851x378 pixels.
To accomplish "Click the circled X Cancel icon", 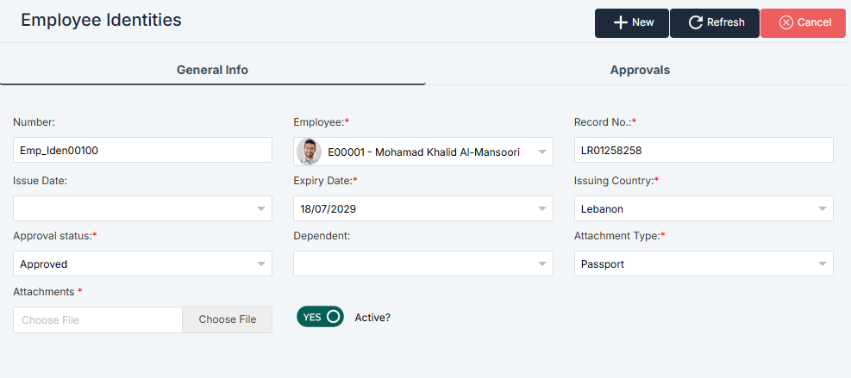I will 785,23.
